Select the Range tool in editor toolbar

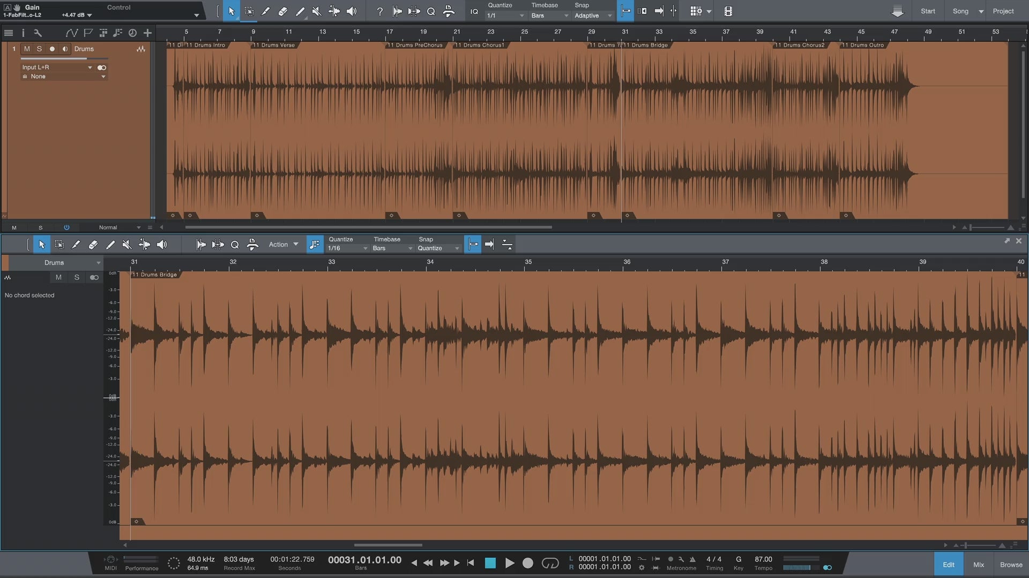click(59, 245)
